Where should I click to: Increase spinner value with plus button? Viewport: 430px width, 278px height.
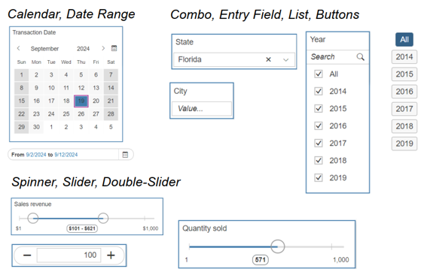(x=111, y=255)
